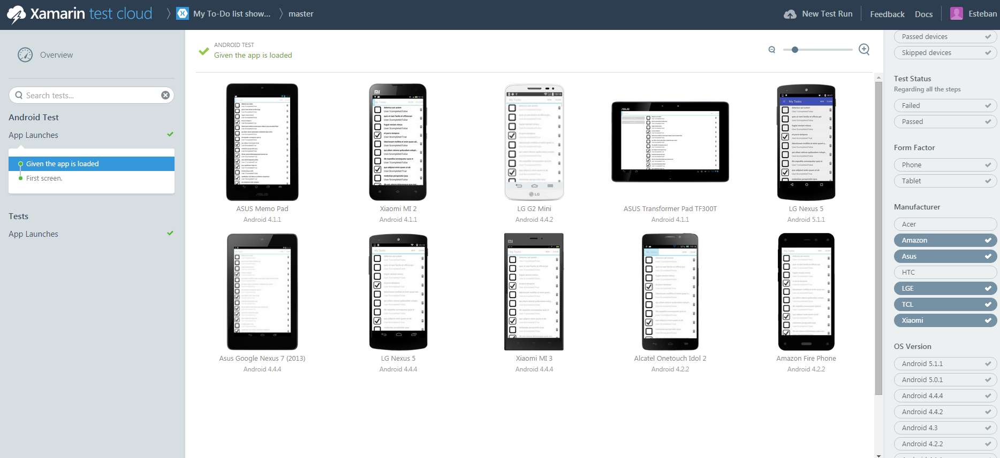
Task: Toggle the Failed status filter
Action: coord(945,106)
